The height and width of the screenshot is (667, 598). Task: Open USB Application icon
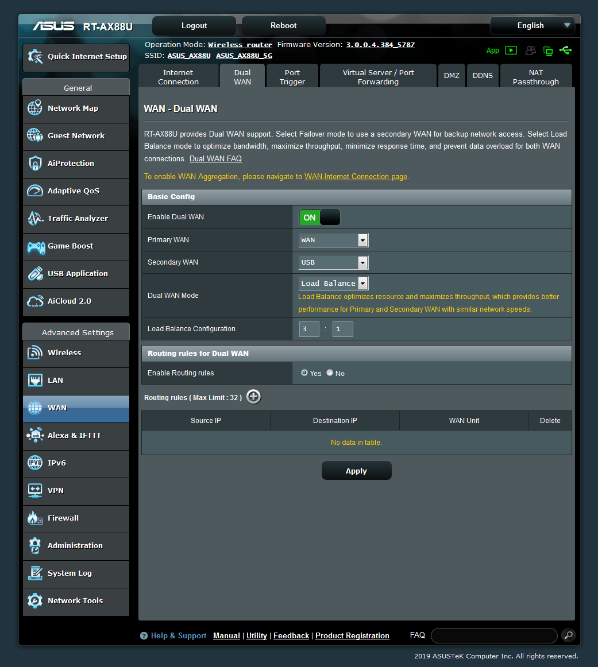(x=35, y=273)
